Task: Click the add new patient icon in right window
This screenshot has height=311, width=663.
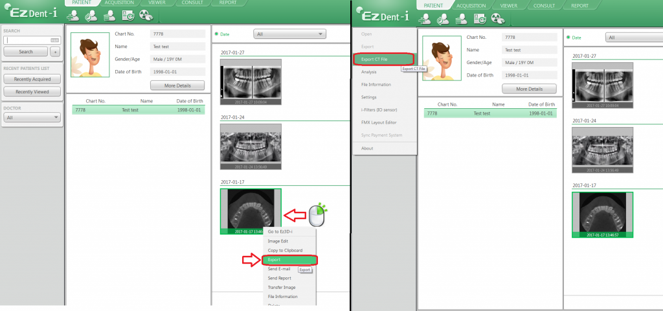Action: [425, 19]
